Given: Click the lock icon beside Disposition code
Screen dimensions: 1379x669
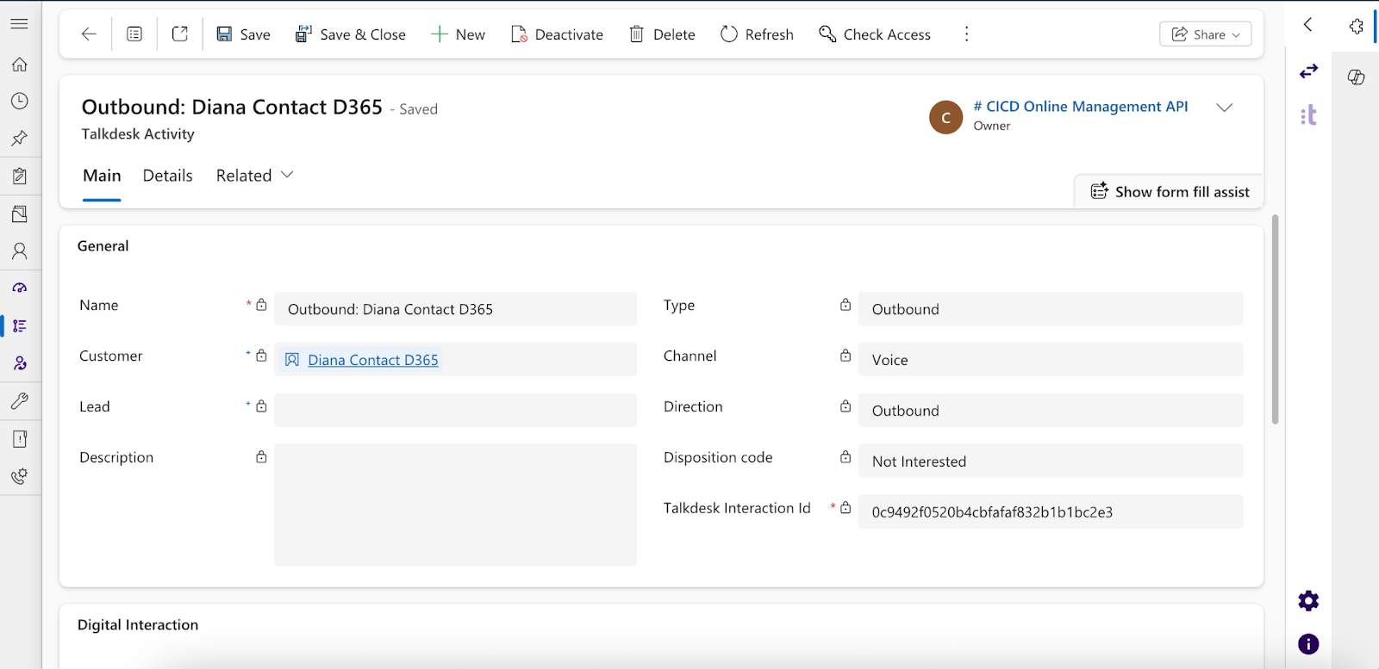Looking at the screenshot, I should click(x=845, y=457).
